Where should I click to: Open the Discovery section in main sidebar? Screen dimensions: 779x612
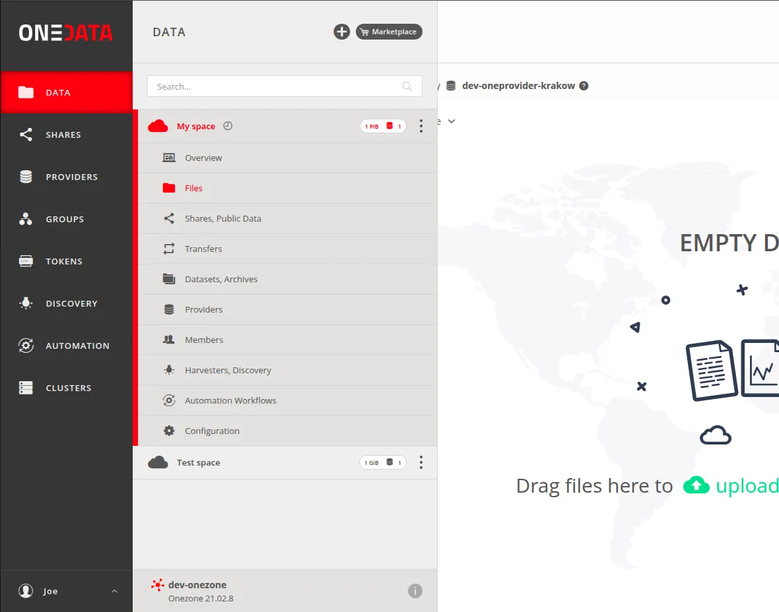coord(67,303)
